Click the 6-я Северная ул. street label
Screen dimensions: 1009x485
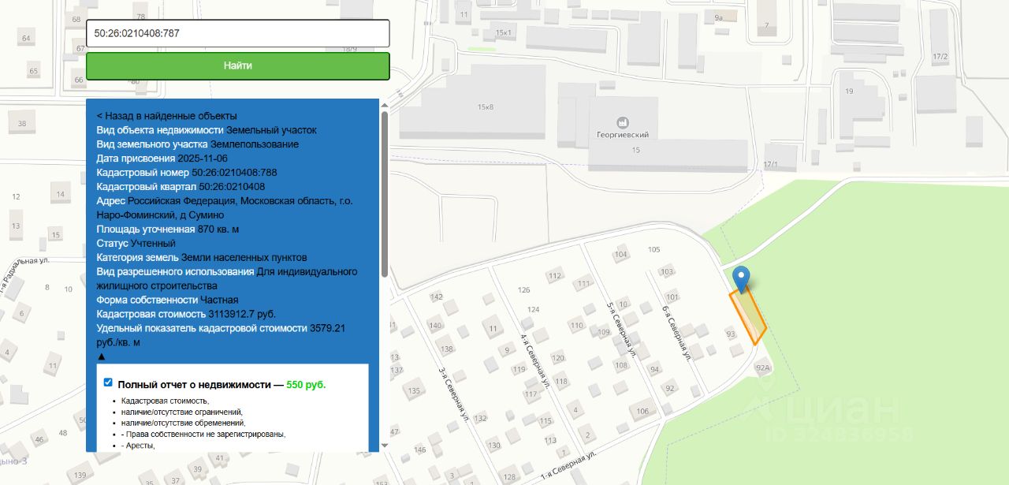(x=677, y=334)
